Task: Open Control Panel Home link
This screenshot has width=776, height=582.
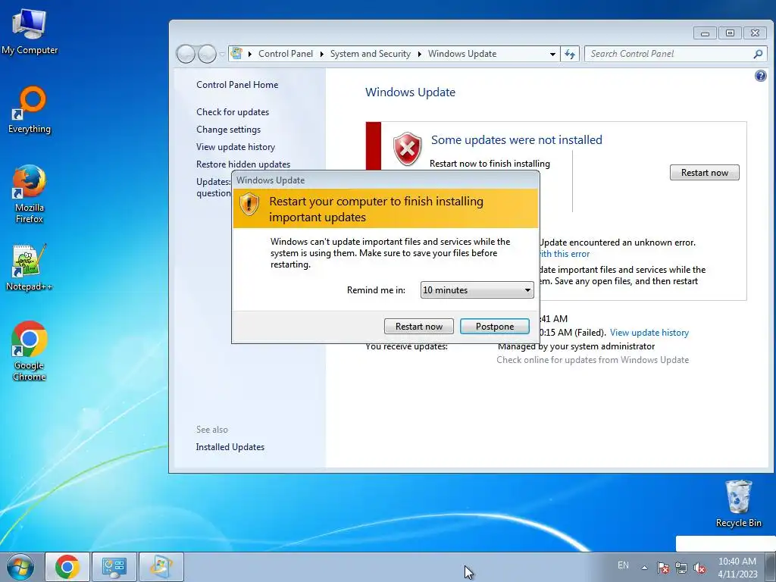Action: click(x=237, y=85)
